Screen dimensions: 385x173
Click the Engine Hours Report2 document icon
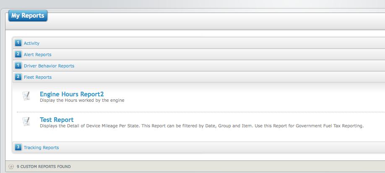(x=26, y=96)
